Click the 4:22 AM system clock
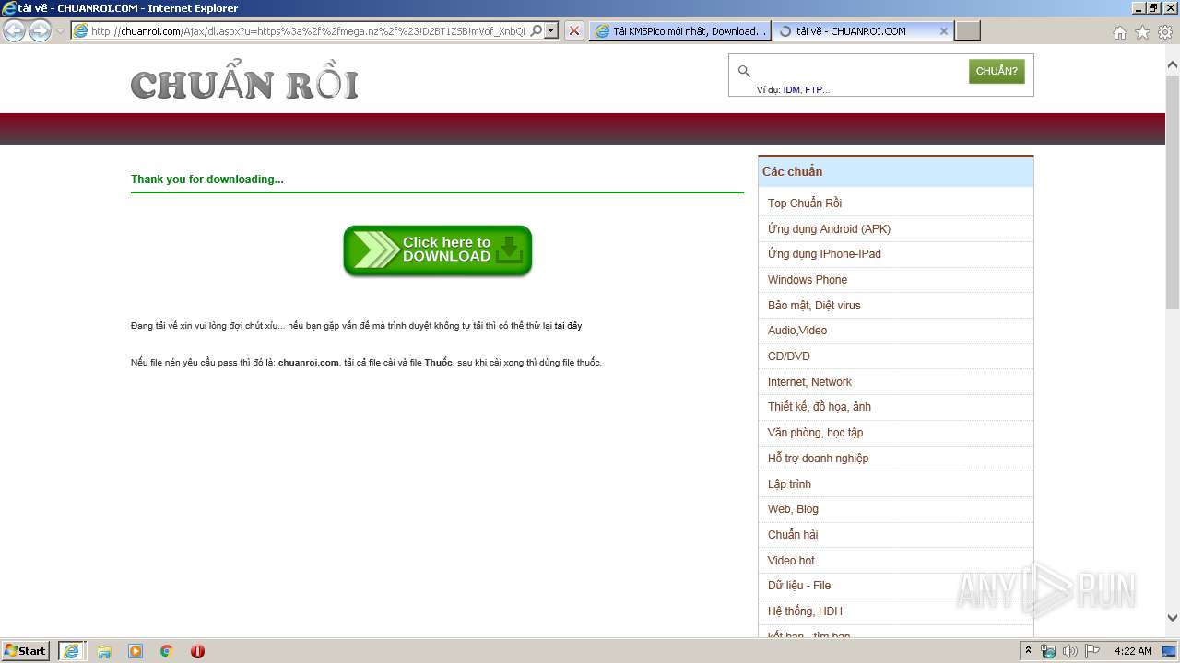1180x663 pixels. click(x=1133, y=651)
